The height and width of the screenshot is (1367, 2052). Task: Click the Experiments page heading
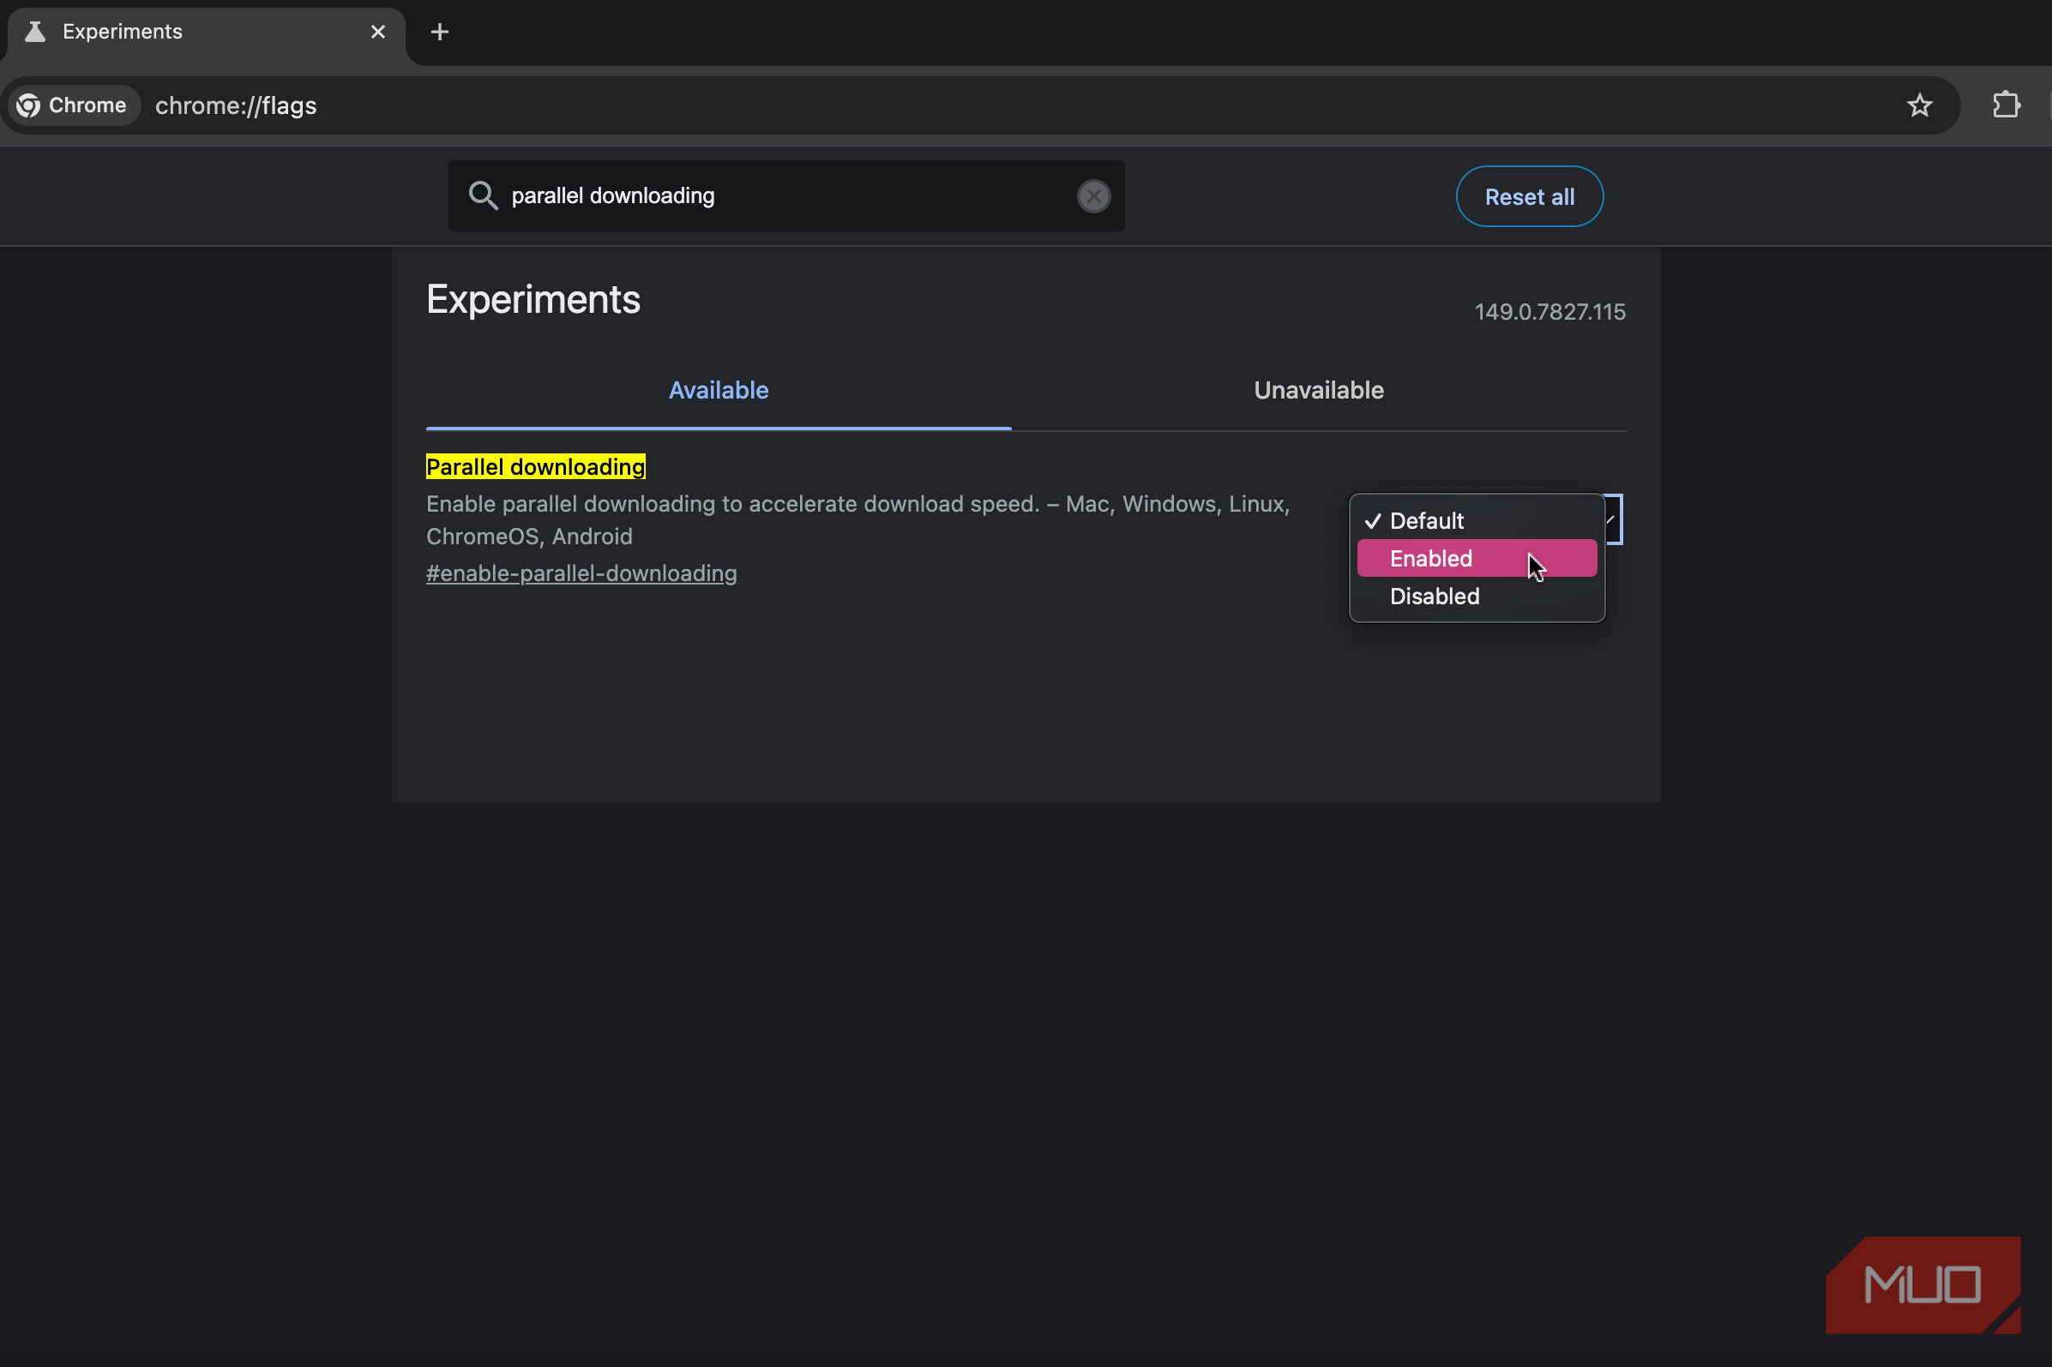pos(533,300)
